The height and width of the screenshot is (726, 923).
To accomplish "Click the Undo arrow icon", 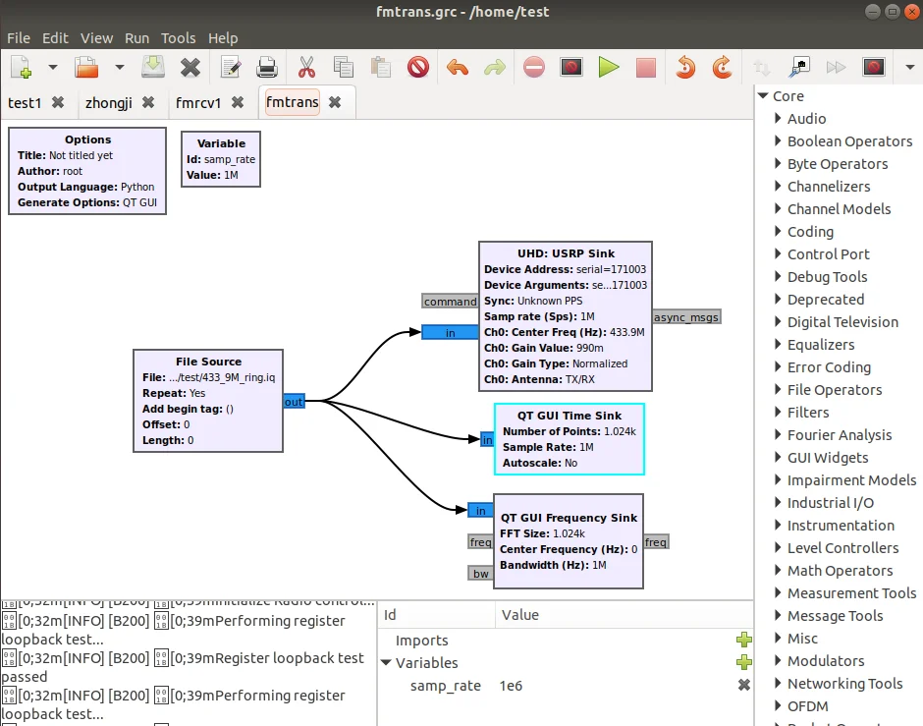I will pos(457,68).
